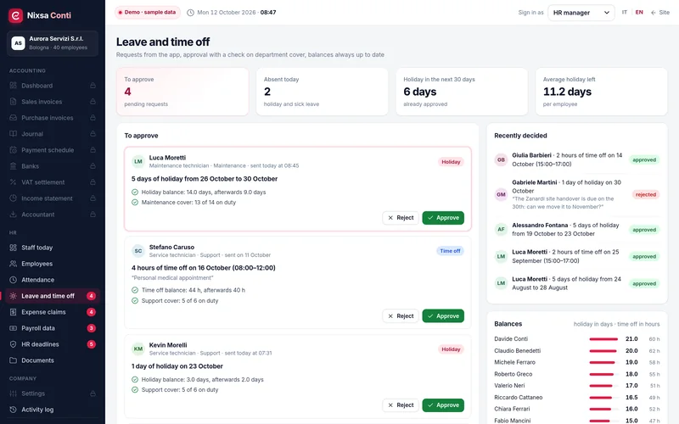This screenshot has height=424, width=679.
Task: Click the Staff today grid icon
Action: [13, 248]
